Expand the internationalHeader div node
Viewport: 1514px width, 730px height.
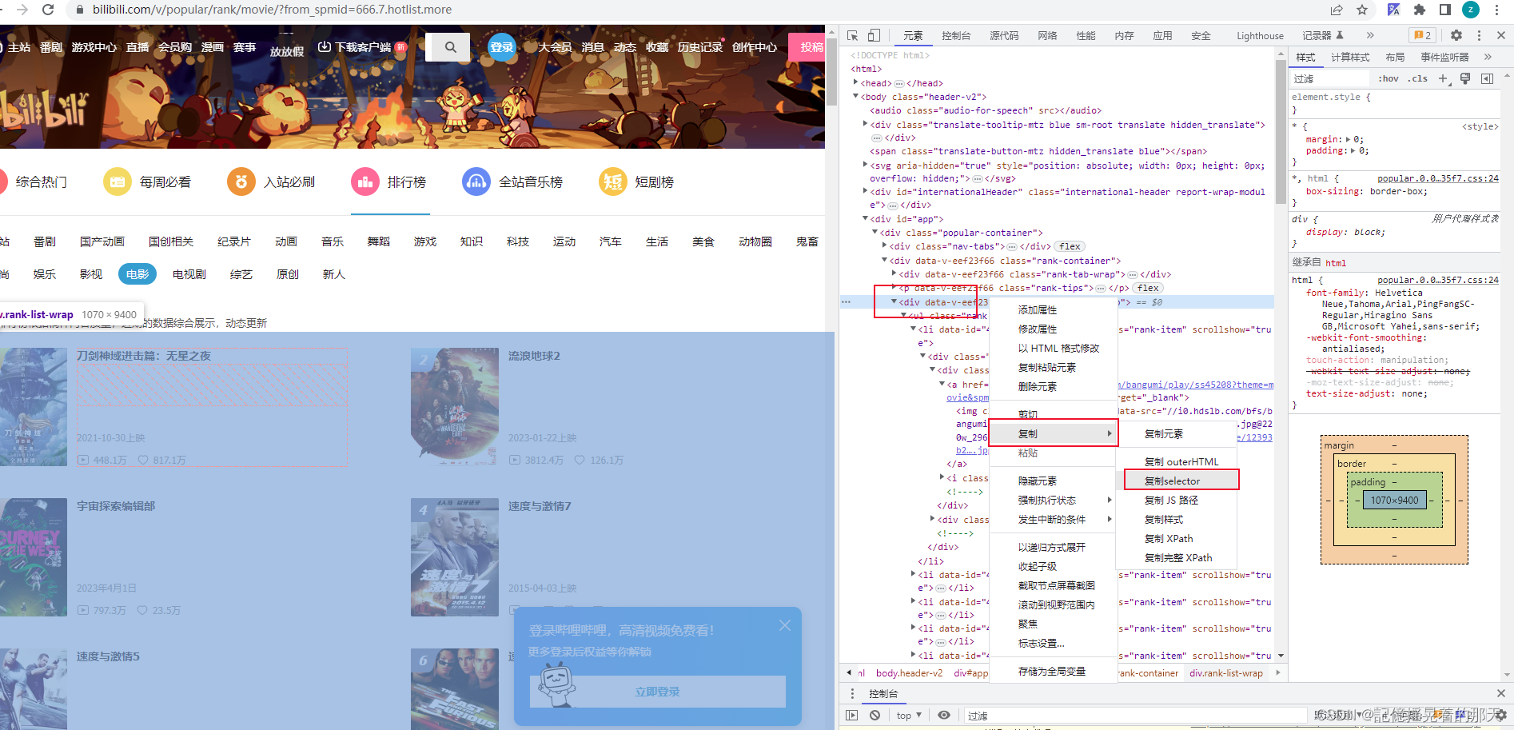865,191
